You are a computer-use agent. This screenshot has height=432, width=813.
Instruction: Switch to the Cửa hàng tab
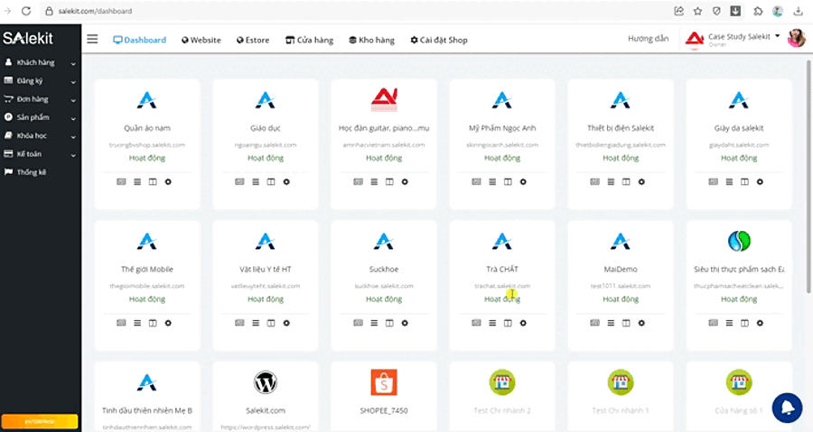[x=310, y=40]
